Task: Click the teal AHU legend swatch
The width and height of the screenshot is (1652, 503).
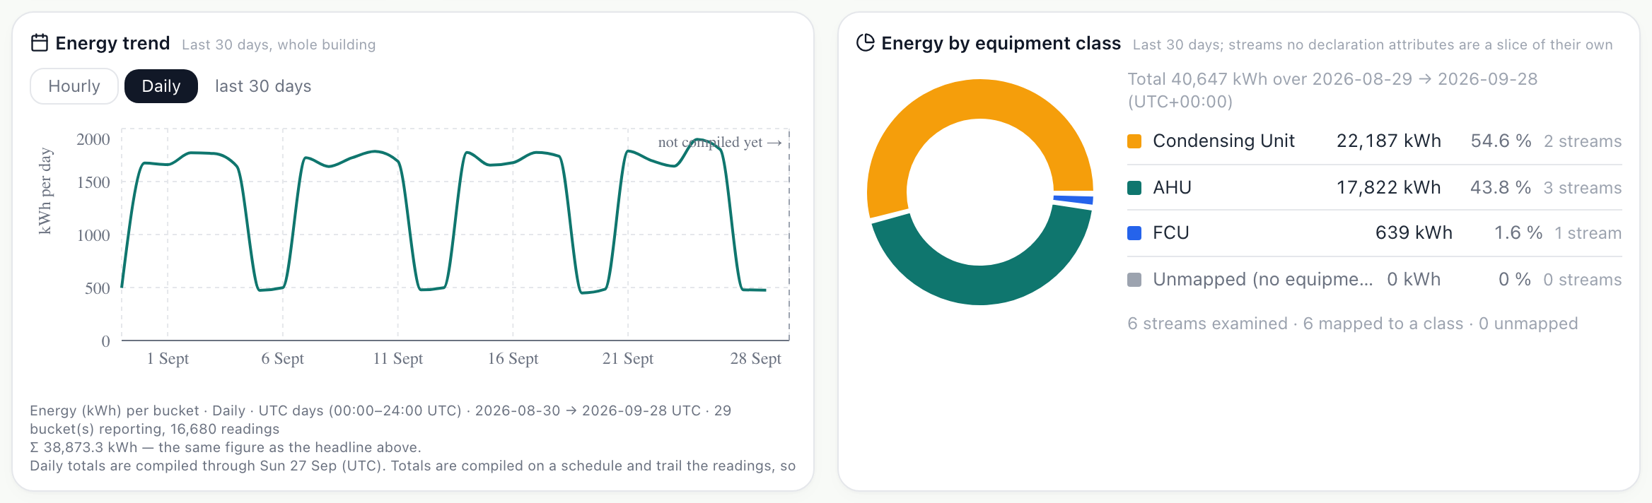Action: [x=1134, y=188]
